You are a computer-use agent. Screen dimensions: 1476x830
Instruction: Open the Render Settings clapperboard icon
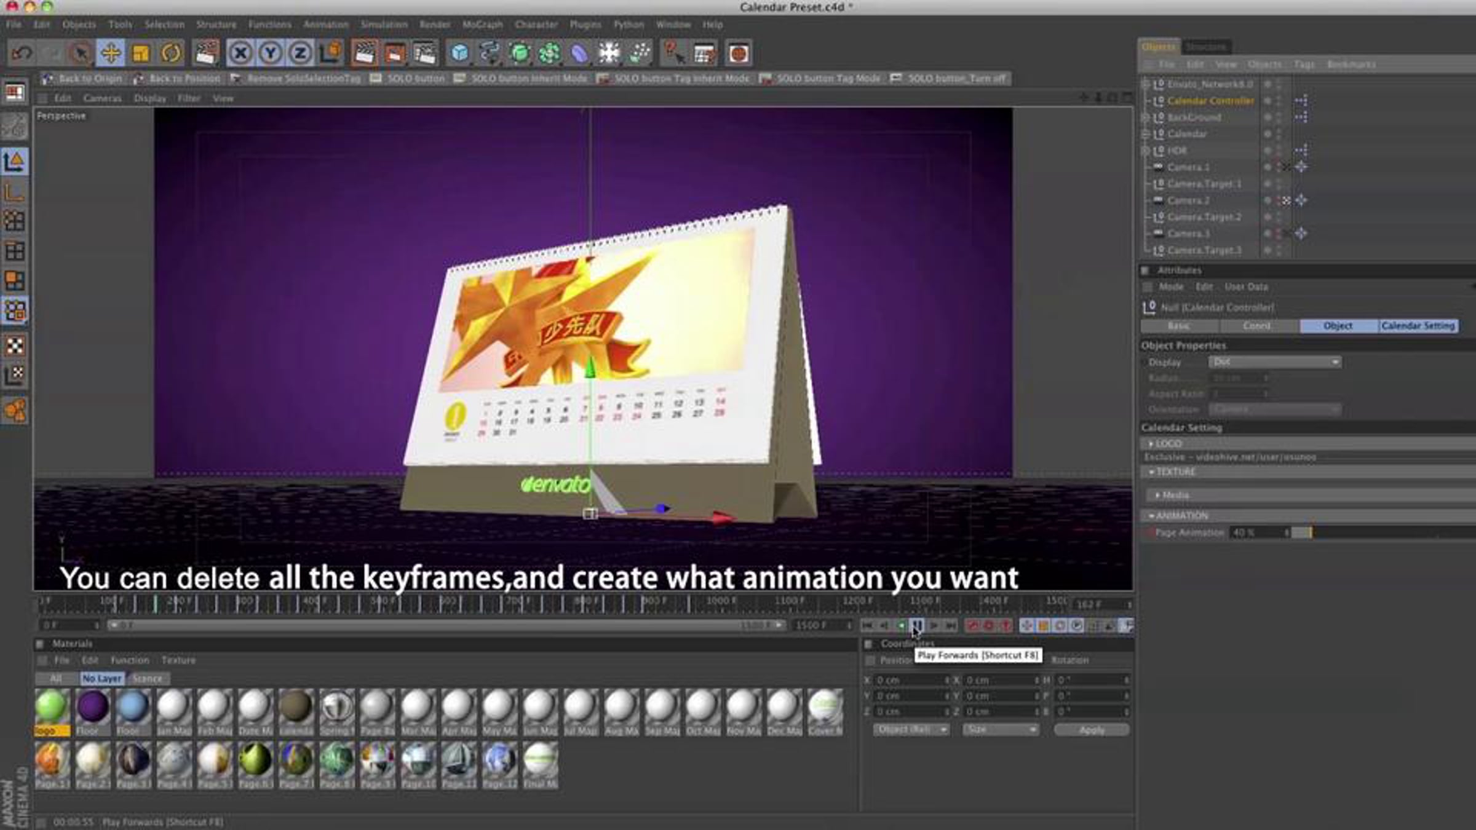424,53
